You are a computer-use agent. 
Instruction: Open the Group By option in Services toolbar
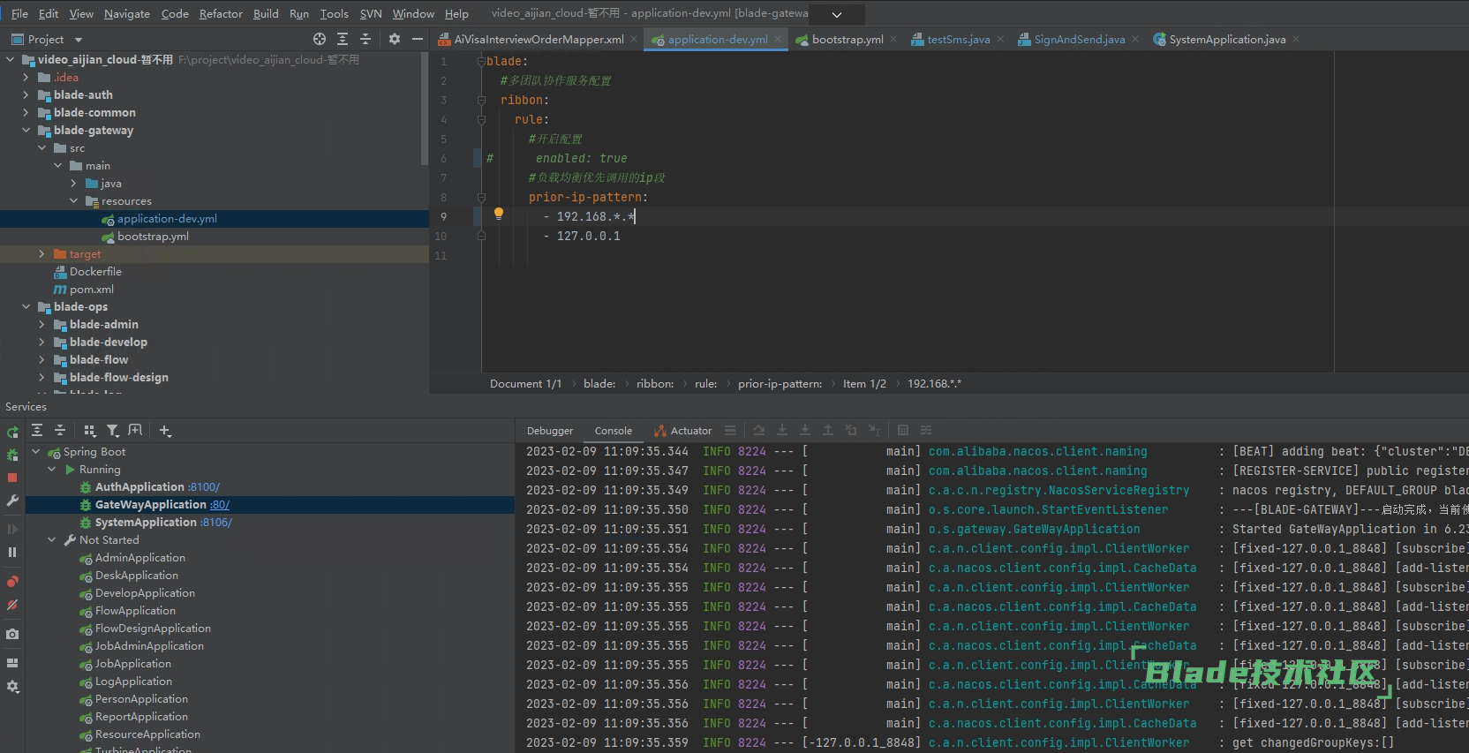[89, 430]
